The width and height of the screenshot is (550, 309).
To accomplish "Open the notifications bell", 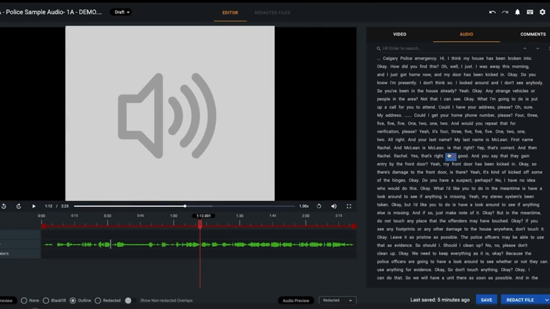I will [517, 12].
